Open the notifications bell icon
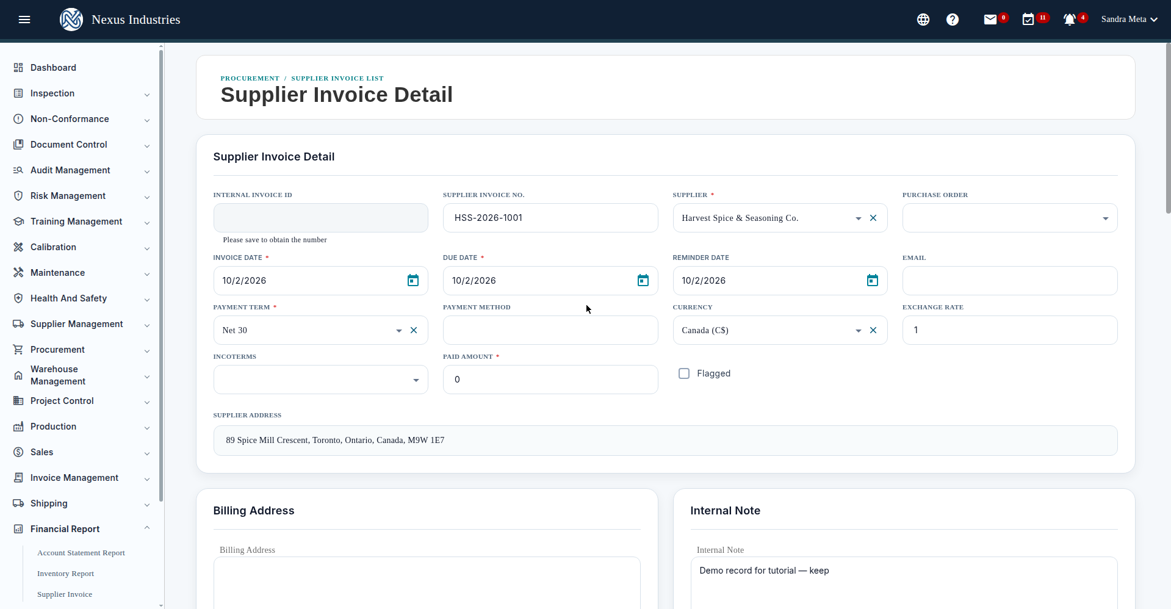Viewport: 1171px width, 609px height. [x=1069, y=20]
